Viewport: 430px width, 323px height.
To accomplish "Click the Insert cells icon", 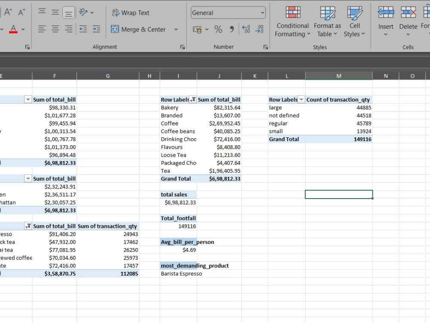I will [x=386, y=12].
